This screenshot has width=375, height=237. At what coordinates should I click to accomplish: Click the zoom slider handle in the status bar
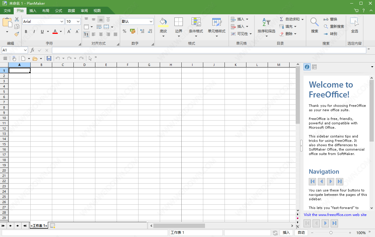(x=331, y=233)
